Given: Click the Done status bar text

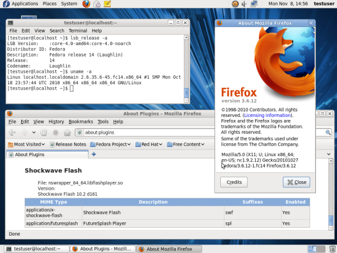Looking at the screenshot, I should click(14, 234).
